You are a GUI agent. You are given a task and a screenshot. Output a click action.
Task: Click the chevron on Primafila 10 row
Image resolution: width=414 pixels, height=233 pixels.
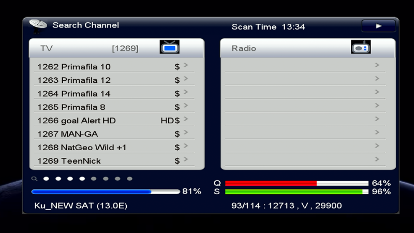(186, 65)
